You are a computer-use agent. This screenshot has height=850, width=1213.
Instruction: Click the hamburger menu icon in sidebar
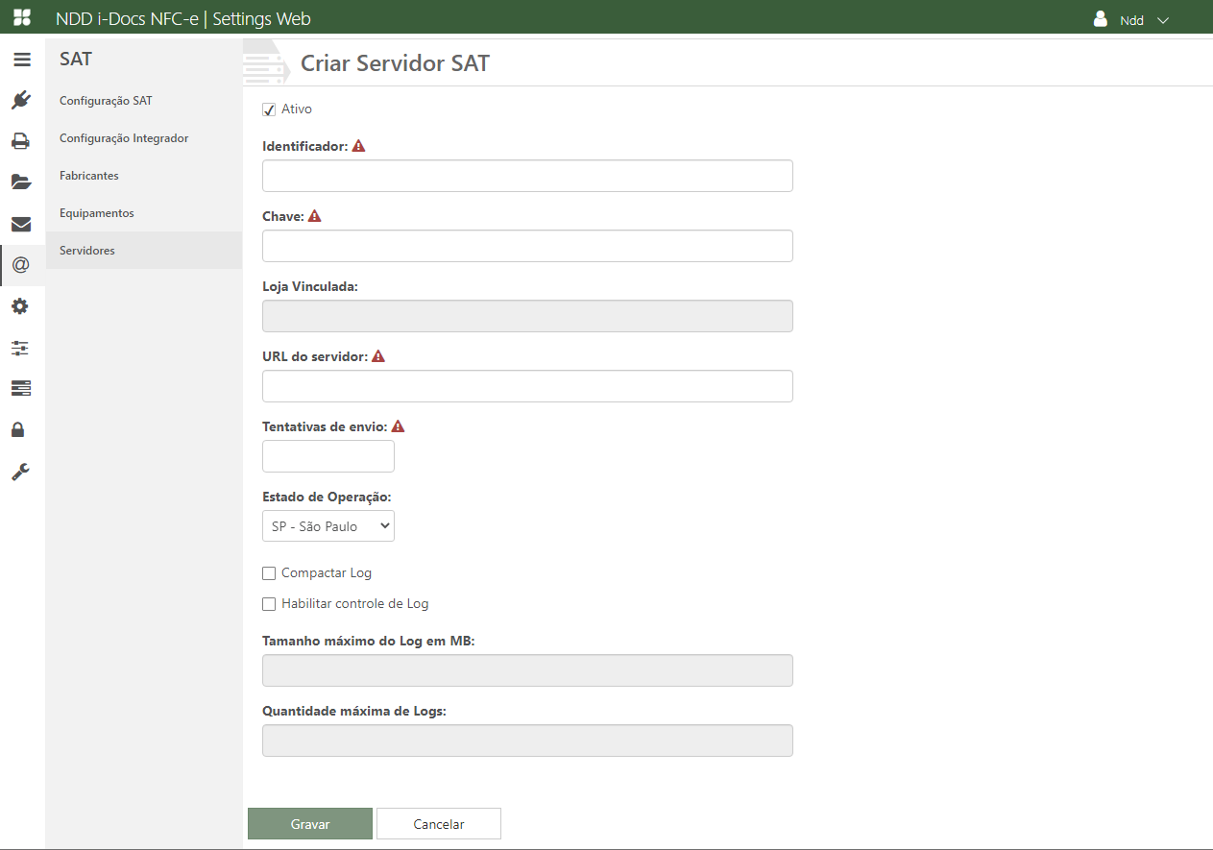pyautogui.click(x=21, y=60)
